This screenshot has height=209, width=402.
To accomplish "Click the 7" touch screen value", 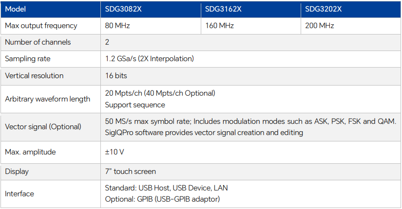I will pos(131,171).
